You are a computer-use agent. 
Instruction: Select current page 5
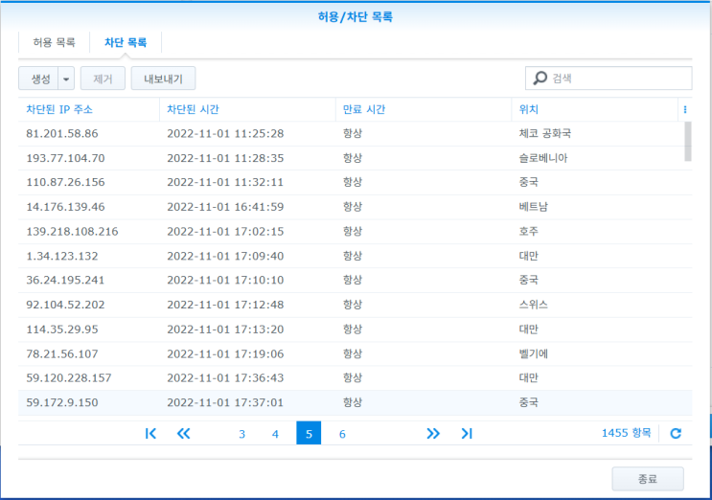coord(309,433)
